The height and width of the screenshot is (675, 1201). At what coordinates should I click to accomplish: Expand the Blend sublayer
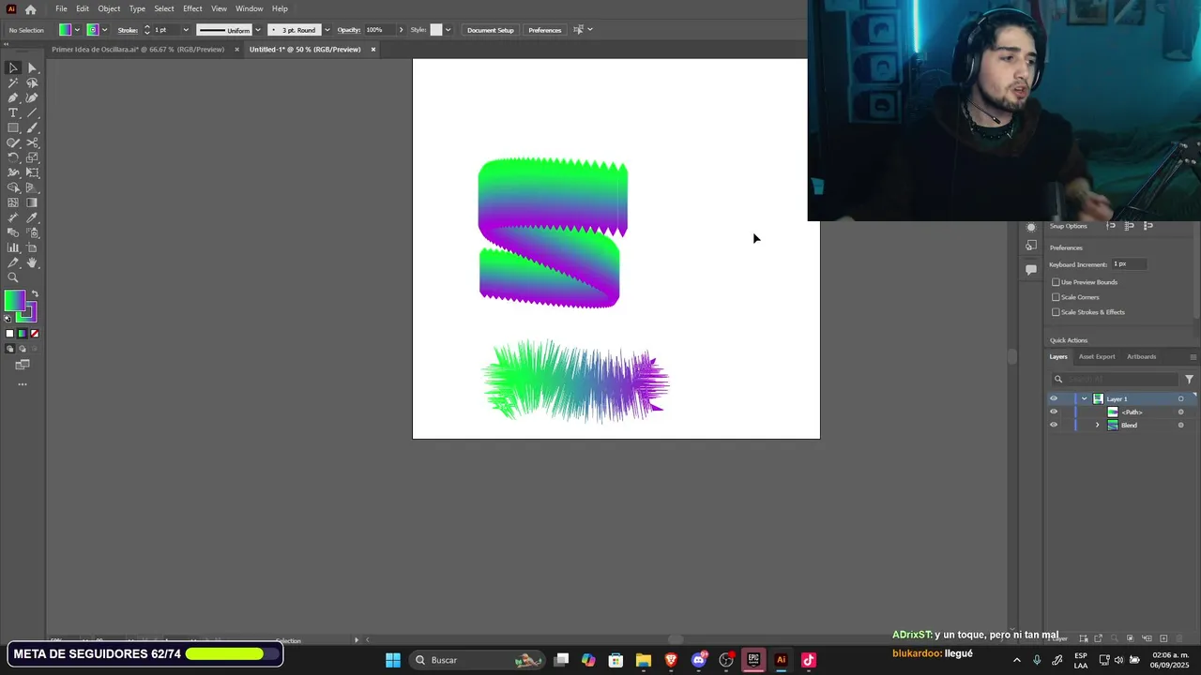pos(1097,425)
